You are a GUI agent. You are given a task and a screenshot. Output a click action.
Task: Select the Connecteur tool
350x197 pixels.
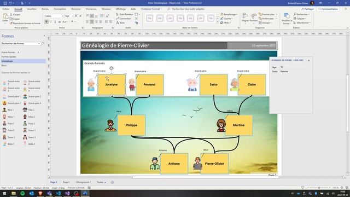click(124, 19)
